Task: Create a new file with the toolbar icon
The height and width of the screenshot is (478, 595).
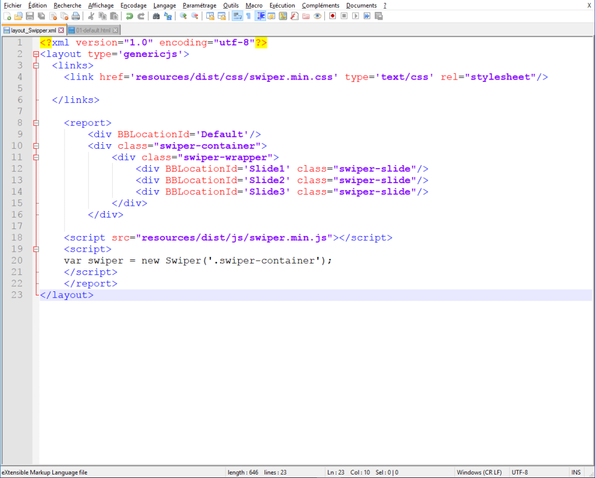Action: point(7,16)
